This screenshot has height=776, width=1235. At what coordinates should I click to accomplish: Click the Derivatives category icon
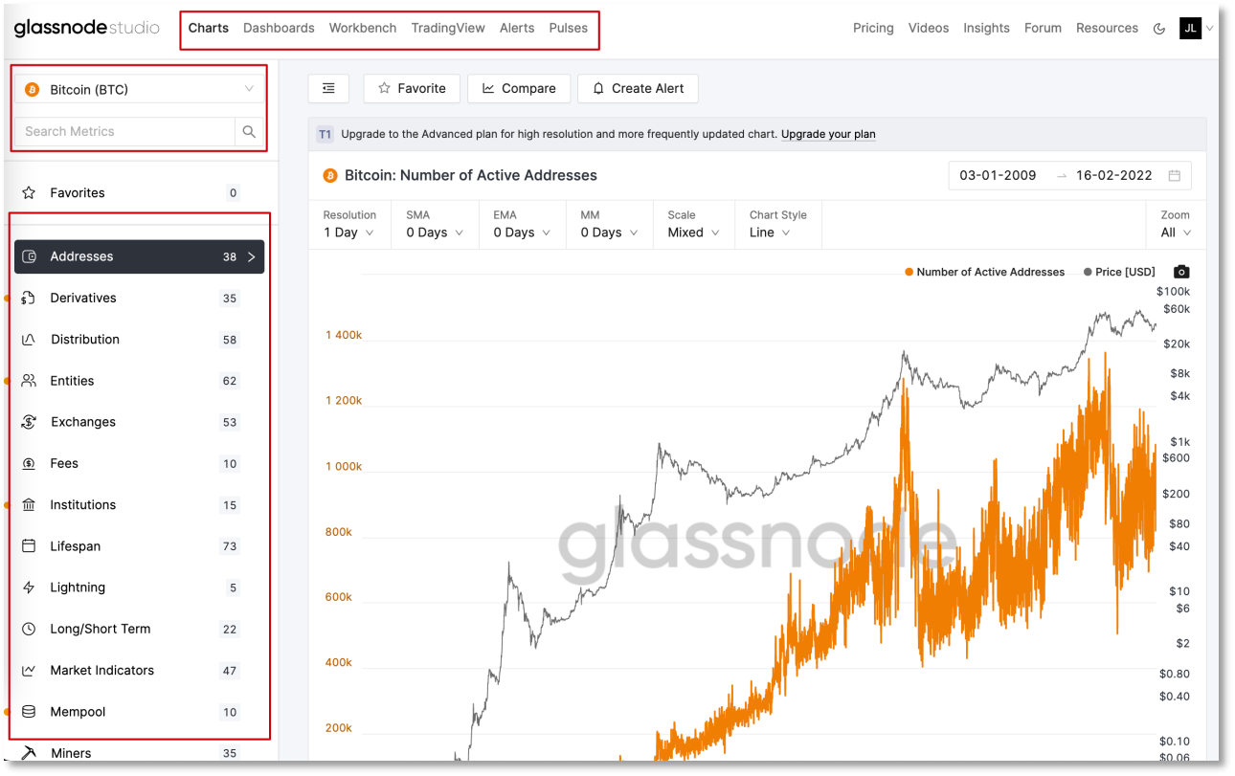point(29,298)
